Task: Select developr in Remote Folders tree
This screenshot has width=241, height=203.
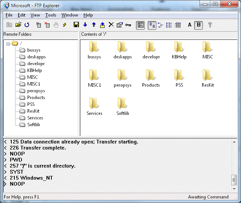Action: click(x=36, y=64)
